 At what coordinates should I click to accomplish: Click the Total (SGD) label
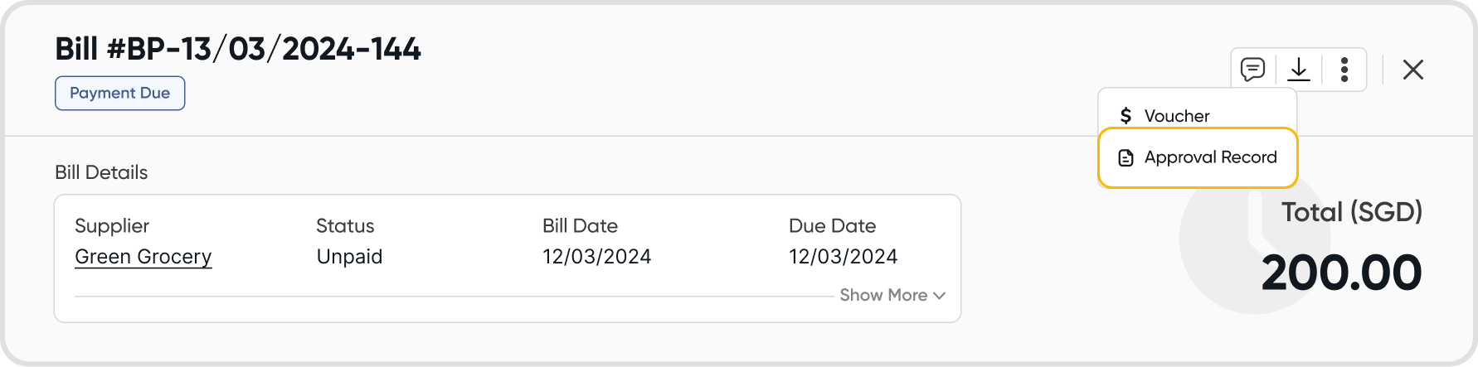(x=1352, y=213)
